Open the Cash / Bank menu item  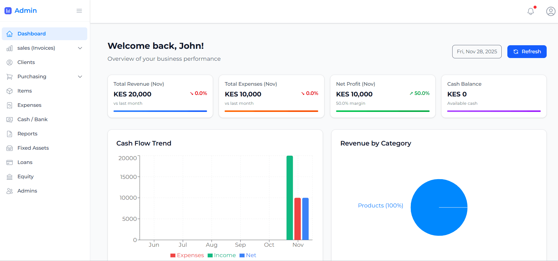pyautogui.click(x=32, y=119)
